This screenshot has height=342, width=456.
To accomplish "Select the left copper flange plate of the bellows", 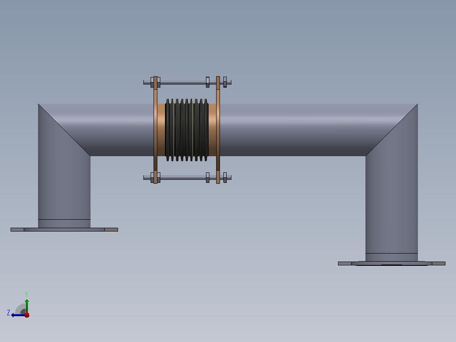I will (x=156, y=130).
